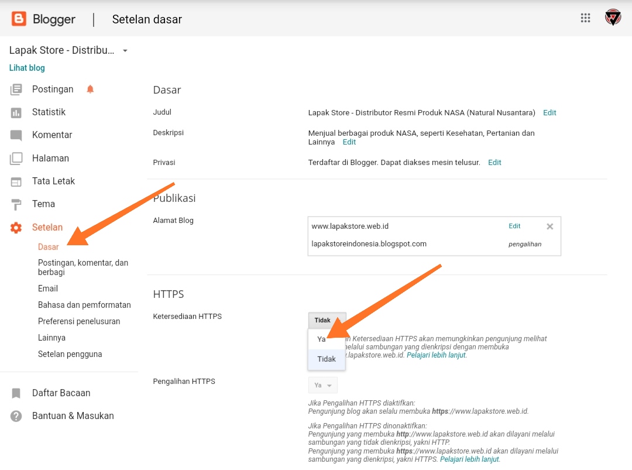The width and height of the screenshot is (632, 470).
Task: Click the Tata Letak layout icon
Action: [16, 182]
